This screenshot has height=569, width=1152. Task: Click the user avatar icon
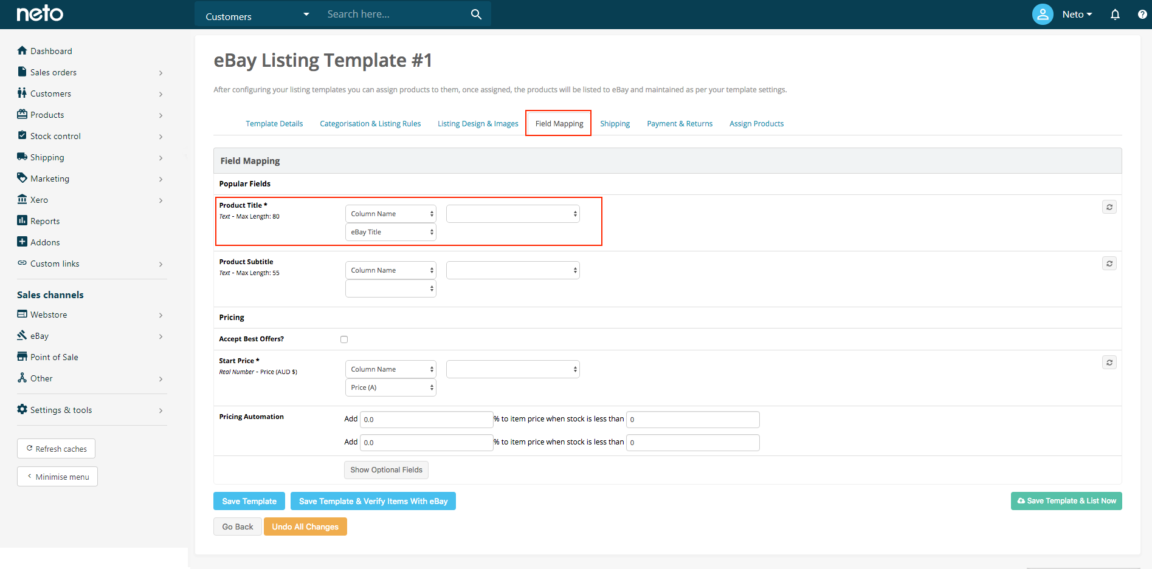point(1043,14)
